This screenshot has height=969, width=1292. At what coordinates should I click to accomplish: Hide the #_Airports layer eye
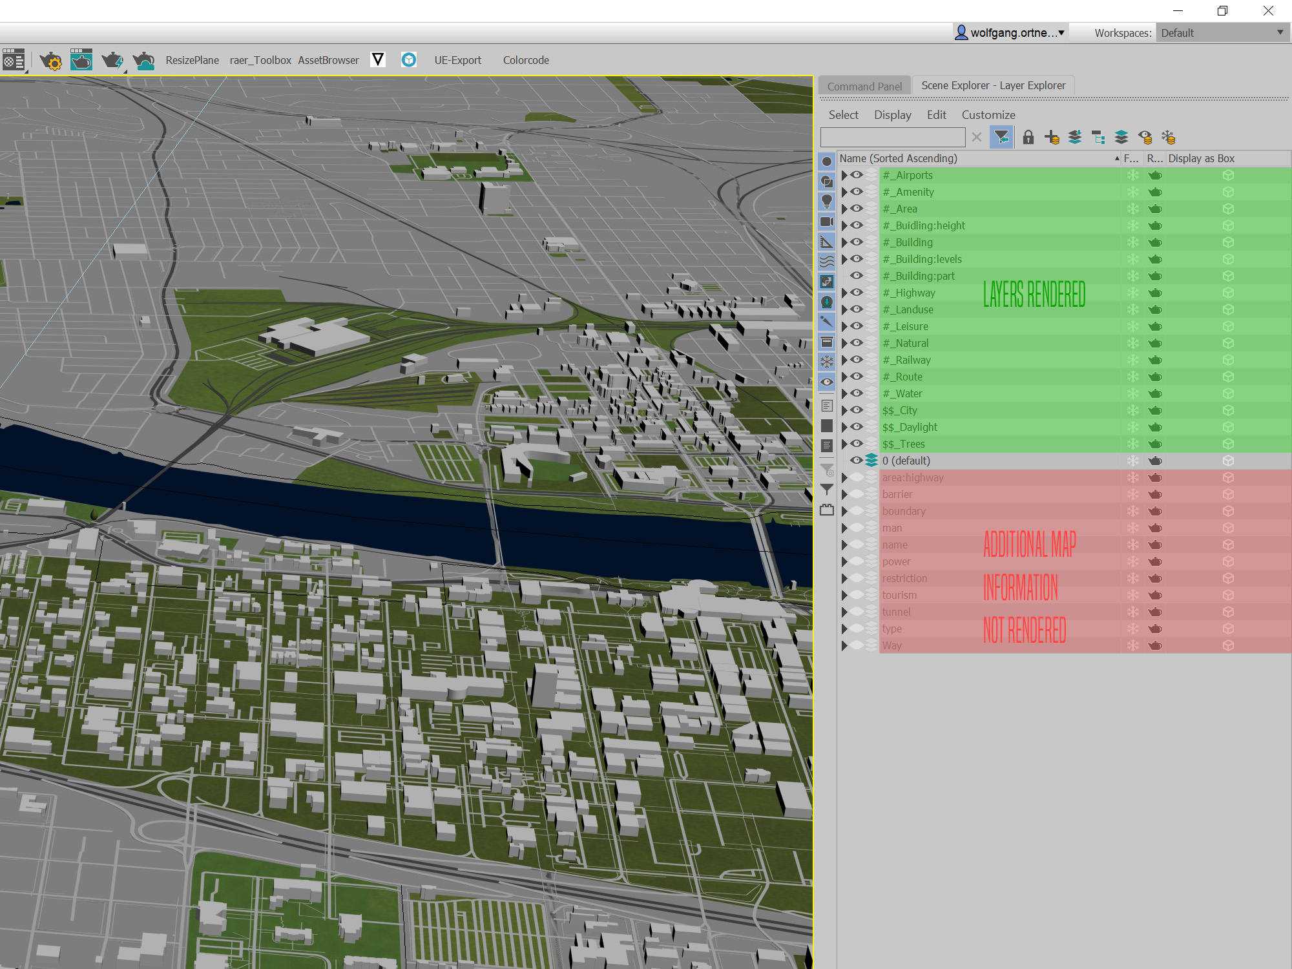click(x=857, y=175)
